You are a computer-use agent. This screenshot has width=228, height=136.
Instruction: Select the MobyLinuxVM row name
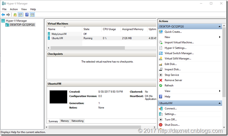point(59,34)
